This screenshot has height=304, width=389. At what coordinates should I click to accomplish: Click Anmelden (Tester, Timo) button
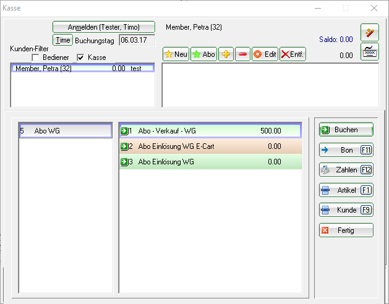click(104, 27)
